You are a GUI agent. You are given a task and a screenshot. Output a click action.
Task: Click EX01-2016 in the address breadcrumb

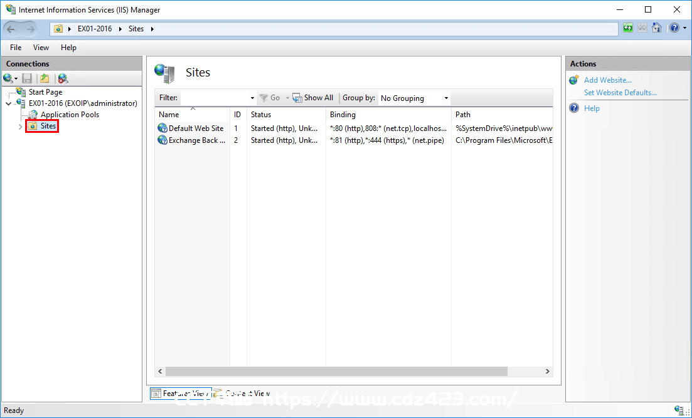click(95, 29)
